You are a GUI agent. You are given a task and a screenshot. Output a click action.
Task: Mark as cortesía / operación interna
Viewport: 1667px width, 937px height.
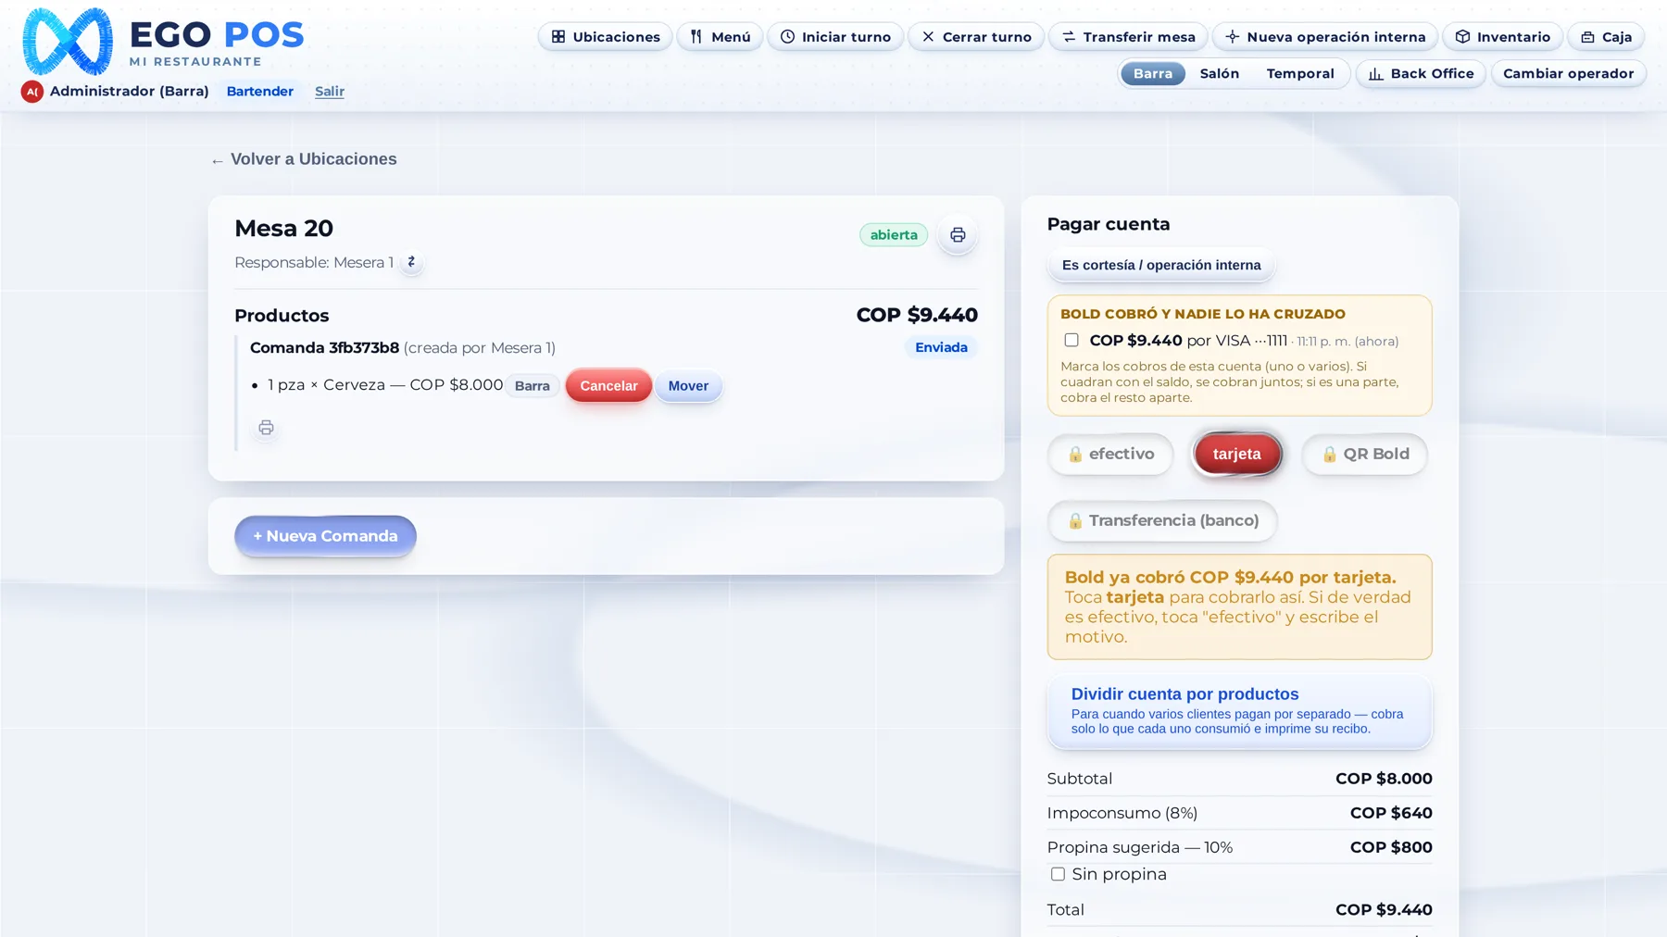[1161, 266]
